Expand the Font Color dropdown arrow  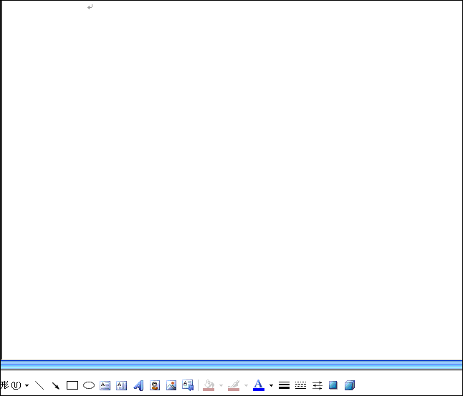tap(271, 386)
